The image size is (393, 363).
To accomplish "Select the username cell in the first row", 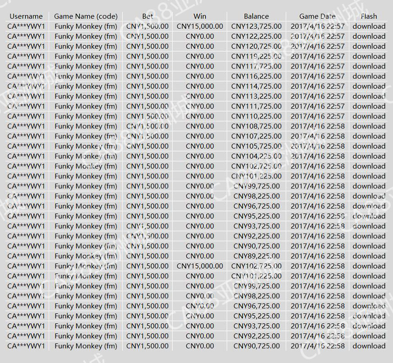I will (26, 26).
